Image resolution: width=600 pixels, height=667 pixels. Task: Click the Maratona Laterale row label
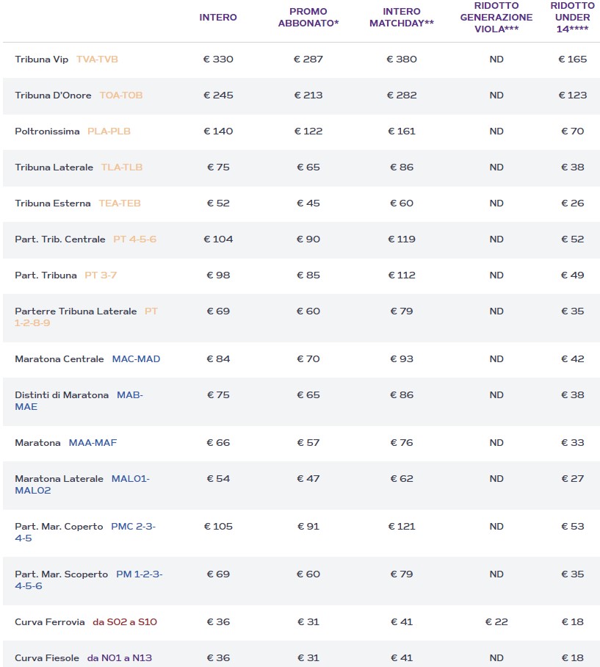pyautogui.click(x=59, y=479)
